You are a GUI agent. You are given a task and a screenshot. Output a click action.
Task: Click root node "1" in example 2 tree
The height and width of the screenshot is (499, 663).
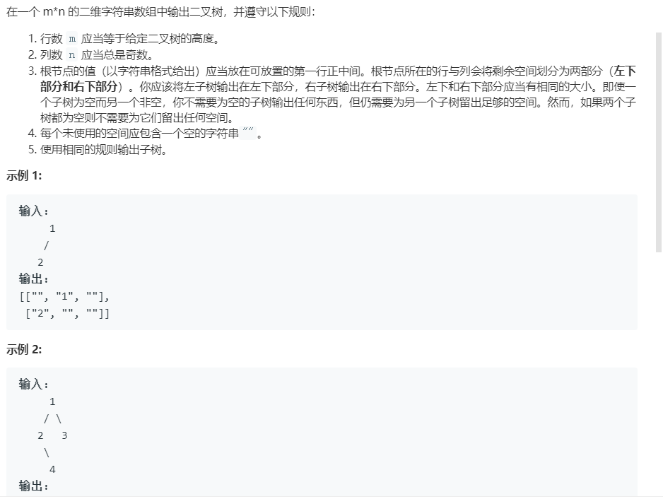pyautogui.click(x=52, y=401)
